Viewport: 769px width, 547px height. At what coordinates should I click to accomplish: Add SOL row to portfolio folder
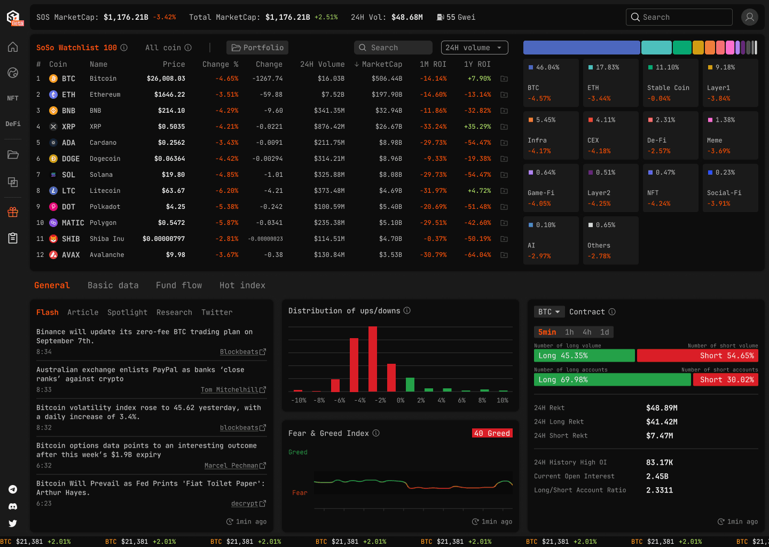pyautogui.click(x=504, y=175)
